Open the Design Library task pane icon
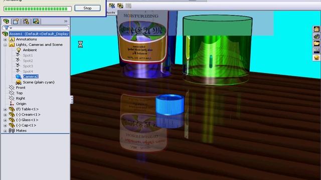321x180 pixels. 316,36
